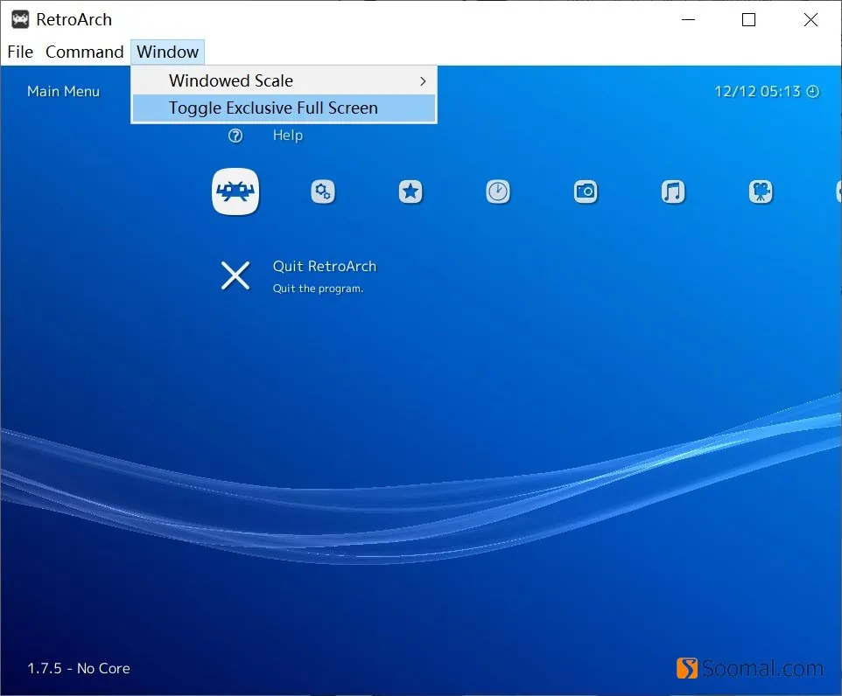Open the Settings gears tab icon
Image resolution: width=842 pixels, height=696 pixels.
click(323, 191)
